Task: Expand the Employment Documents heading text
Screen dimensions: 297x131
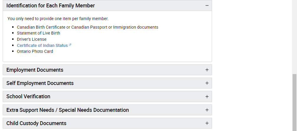Action: (35, 70)
